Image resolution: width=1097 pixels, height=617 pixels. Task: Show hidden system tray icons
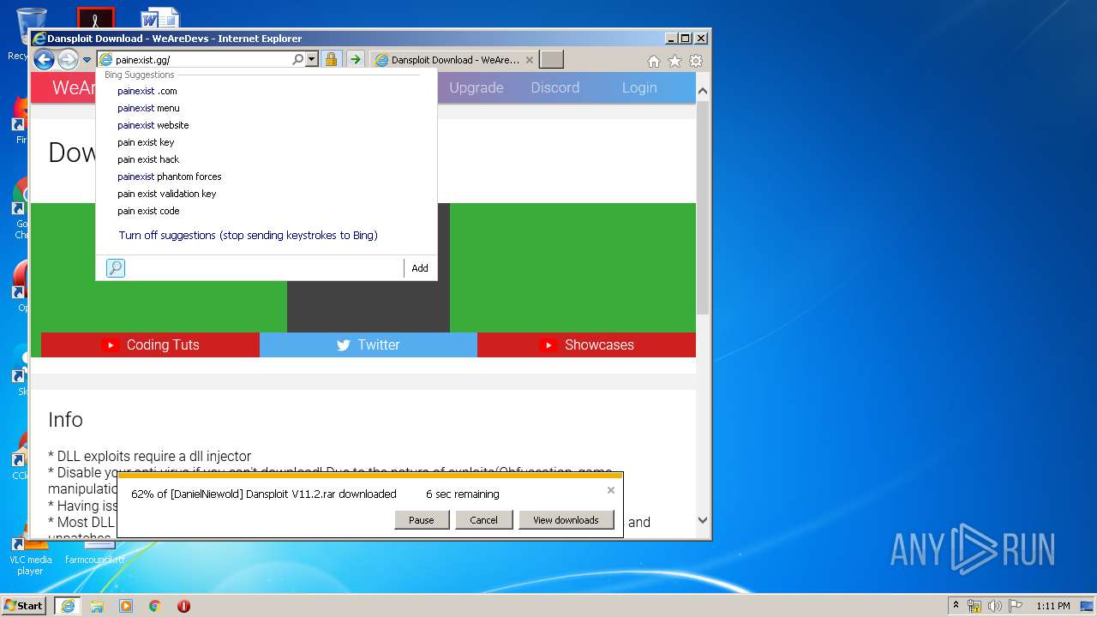(956, 606)
